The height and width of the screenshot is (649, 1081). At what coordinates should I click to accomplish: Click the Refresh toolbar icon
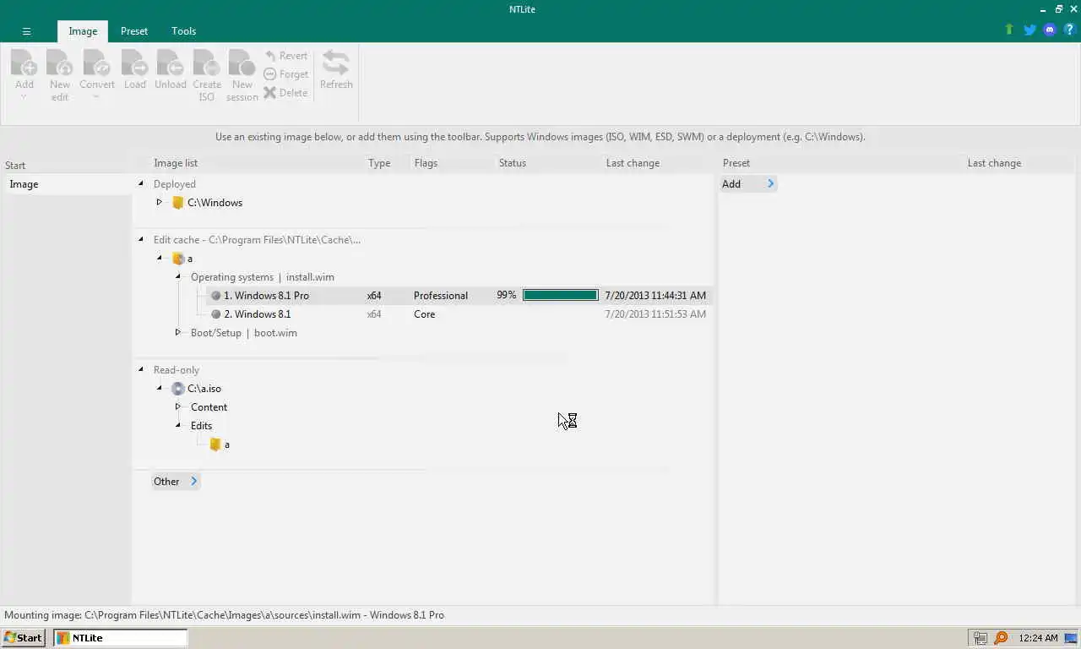336,63
